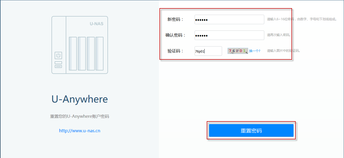344x158 pixels.
Task: Select the second drive bay on NAS graphic
Action: (82, 54)
